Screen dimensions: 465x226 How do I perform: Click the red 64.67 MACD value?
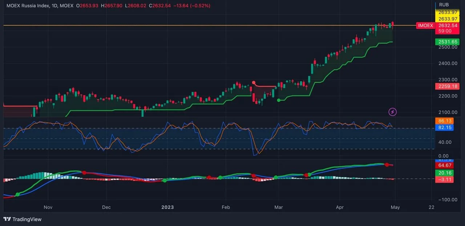click(x=444, y=165)
